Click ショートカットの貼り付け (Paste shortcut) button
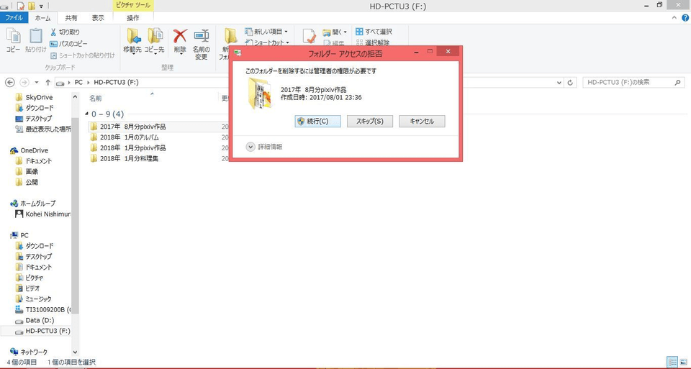This screenshot has height=369, width=691. coord(82,55)
